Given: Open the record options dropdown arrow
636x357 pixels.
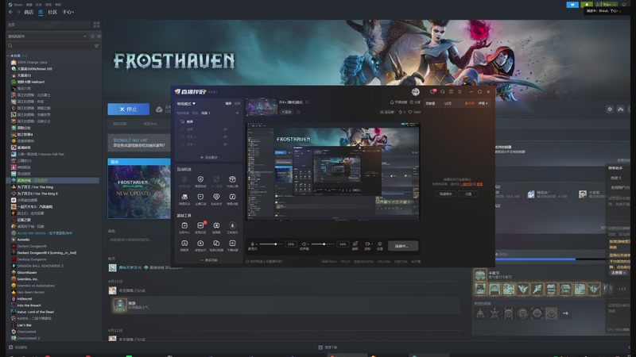Looking at the screenshot, I should tap(370, 244).
